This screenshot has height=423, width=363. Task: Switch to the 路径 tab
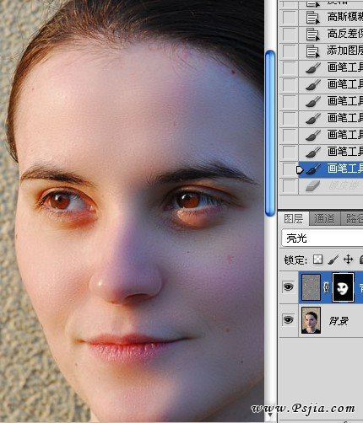coord(353,219)
